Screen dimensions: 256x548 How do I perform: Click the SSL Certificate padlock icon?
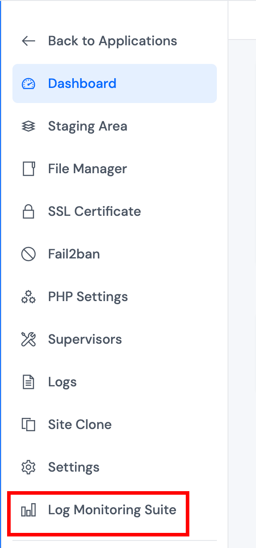click(x=28, y=211)
